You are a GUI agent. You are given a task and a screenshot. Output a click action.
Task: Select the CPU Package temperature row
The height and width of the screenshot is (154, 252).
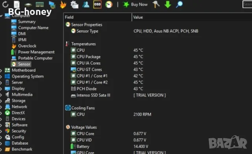pos(158,57)
